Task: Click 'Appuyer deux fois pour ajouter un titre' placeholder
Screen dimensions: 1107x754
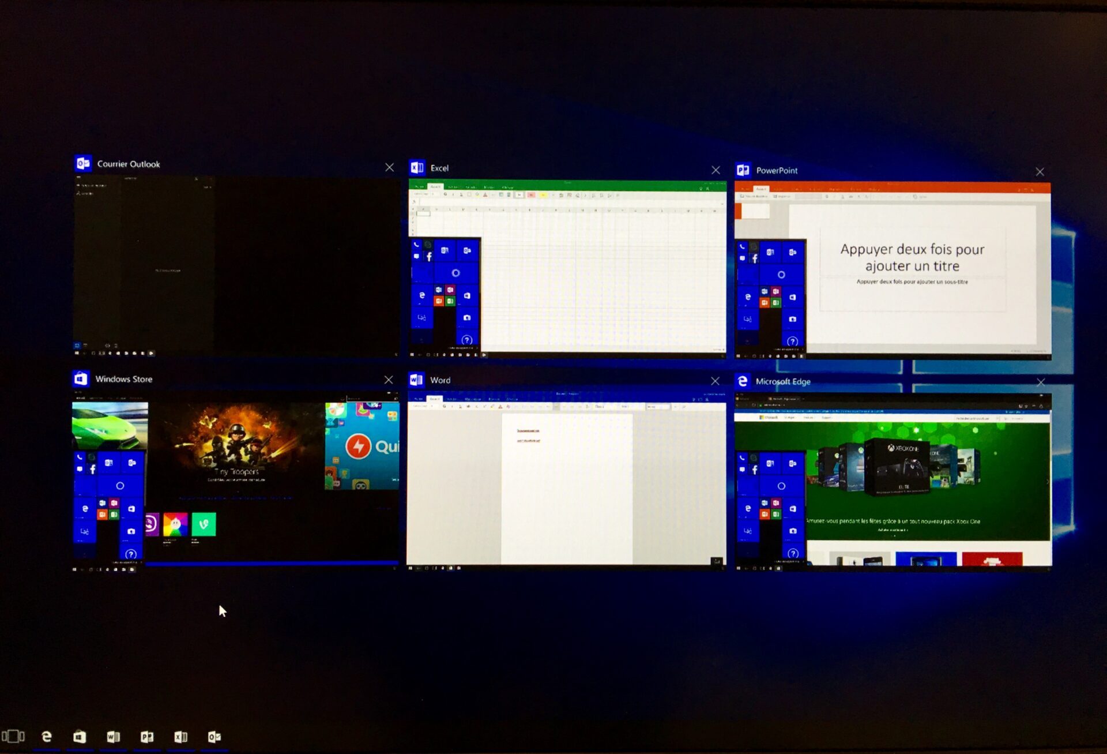Action: point(912,257)
